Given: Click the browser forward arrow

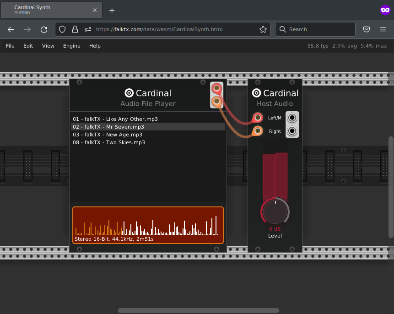Looking at the screenshot, I should tap(27, 29).
